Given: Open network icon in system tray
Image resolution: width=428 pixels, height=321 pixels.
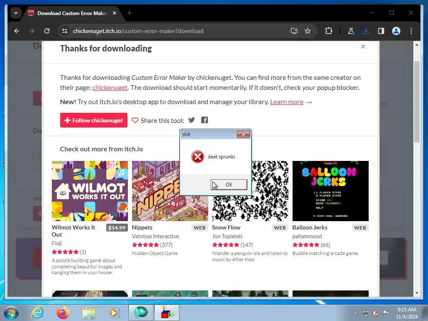Looking at the screenshot, I should coord(365,313).
